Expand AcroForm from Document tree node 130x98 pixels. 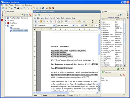[5, 18]
